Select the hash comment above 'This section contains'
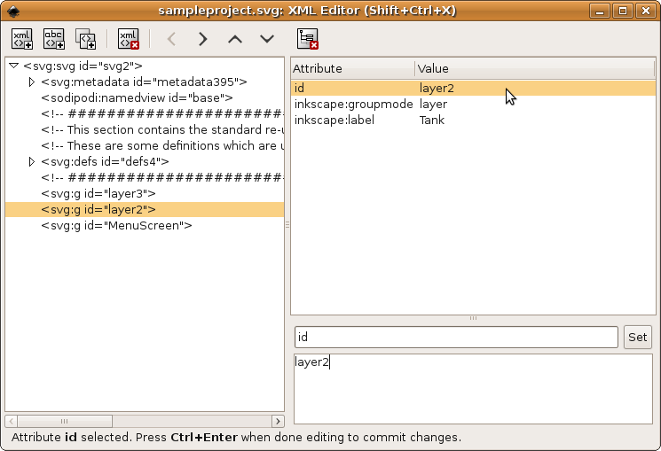Viewport: 661px width, 451px height. click(x=162, y=113)
